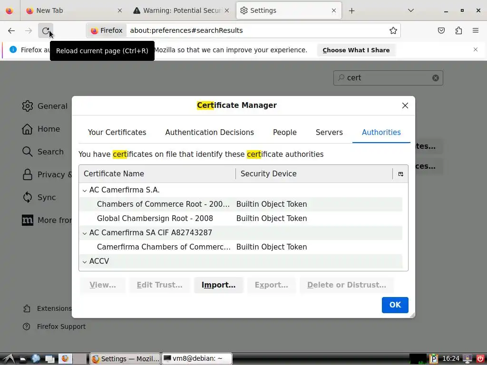
Task: Click Delete or Distrust... button
Action: 347,285
